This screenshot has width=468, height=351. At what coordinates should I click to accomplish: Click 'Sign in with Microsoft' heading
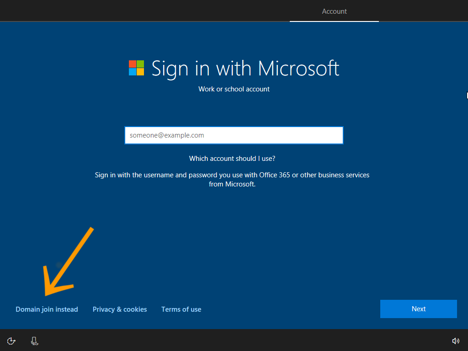245,69
